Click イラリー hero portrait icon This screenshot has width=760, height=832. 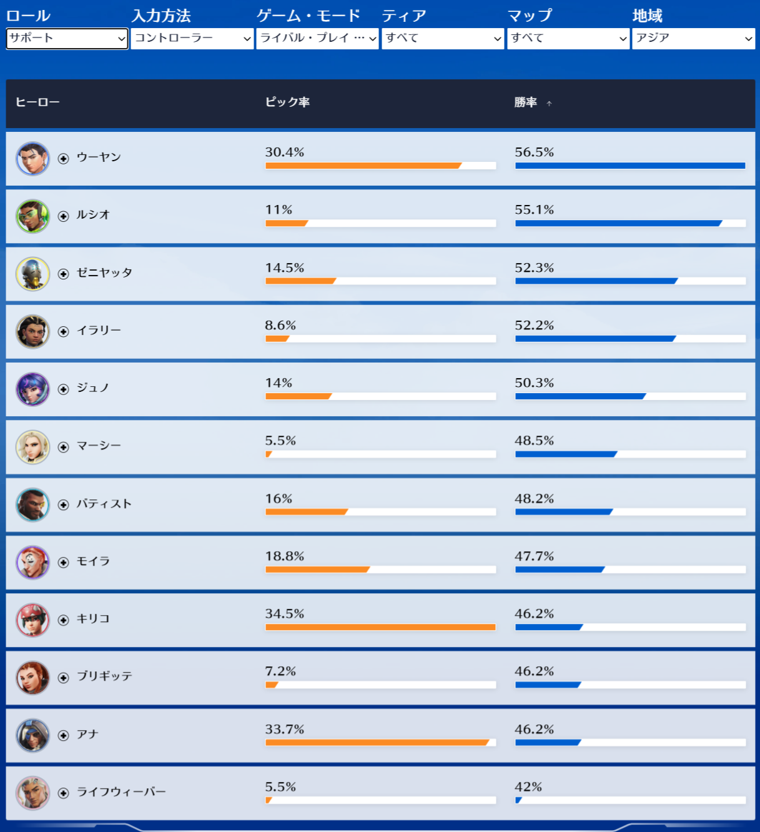point(32,331)
